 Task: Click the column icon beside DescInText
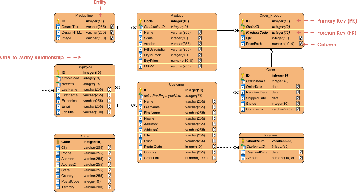tap(58, 27)
